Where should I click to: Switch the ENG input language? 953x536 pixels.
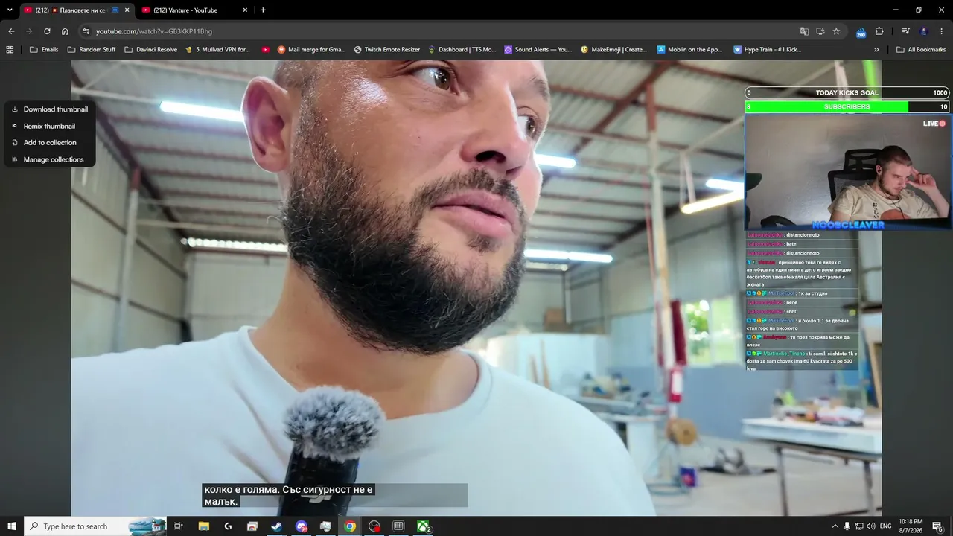click(x=886, y=526)
